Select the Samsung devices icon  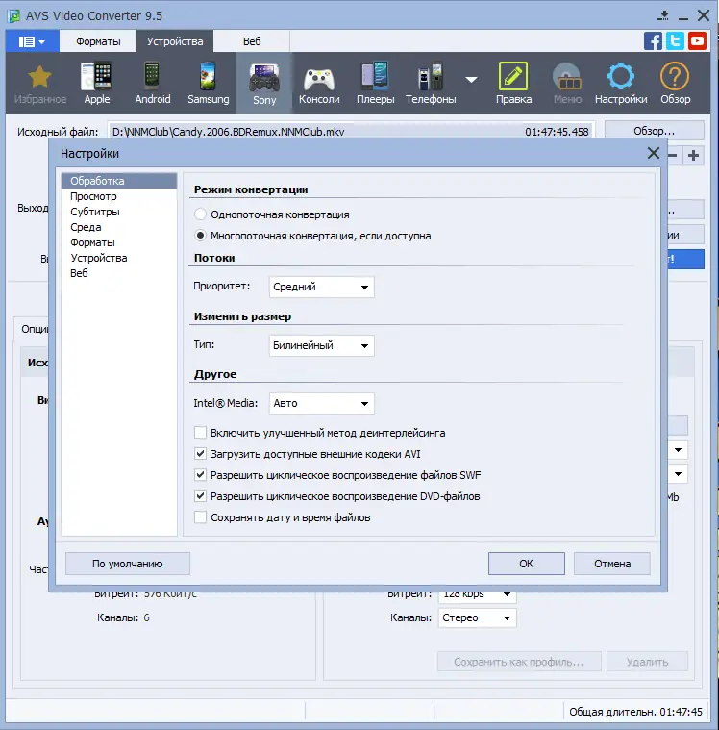point(208,83)
